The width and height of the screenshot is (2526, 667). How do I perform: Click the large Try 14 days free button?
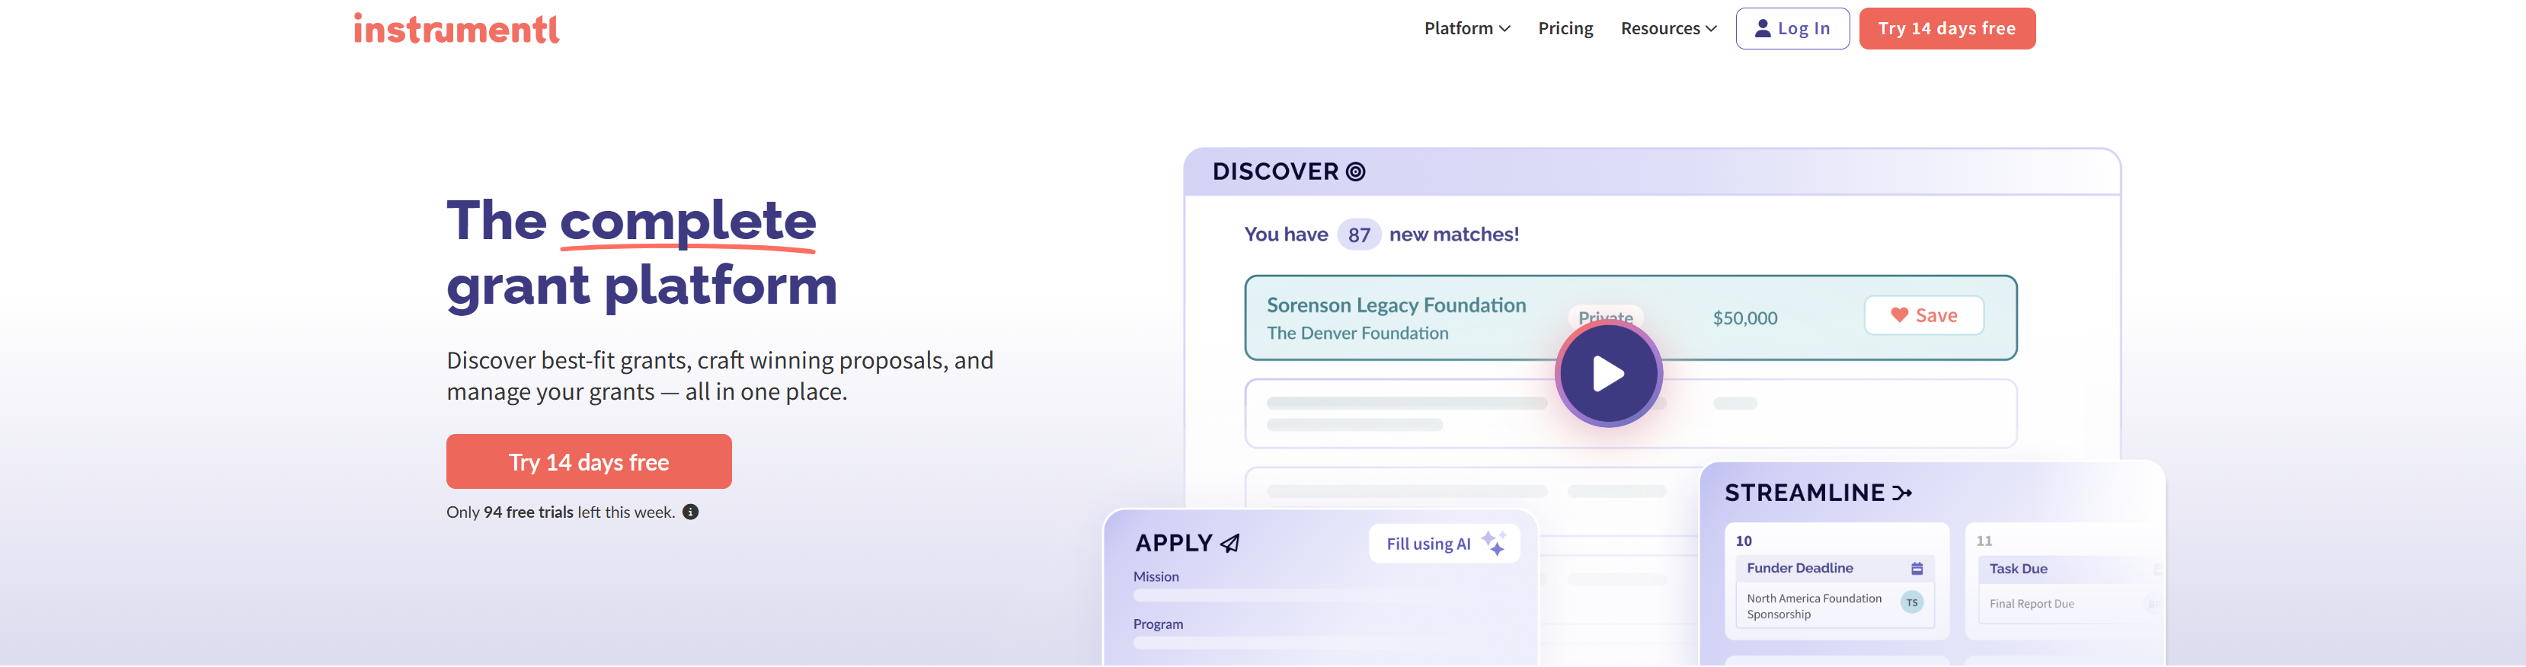(x=588, y=462)
